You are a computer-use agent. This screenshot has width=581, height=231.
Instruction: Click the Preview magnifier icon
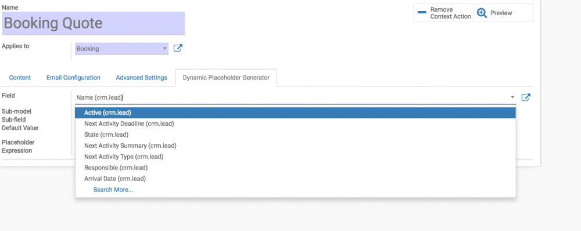pyautogui.click(x=482, y=13)
